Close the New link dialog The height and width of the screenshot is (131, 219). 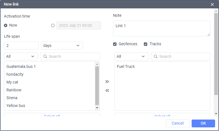pyautogui.click(x=212, y=4)
